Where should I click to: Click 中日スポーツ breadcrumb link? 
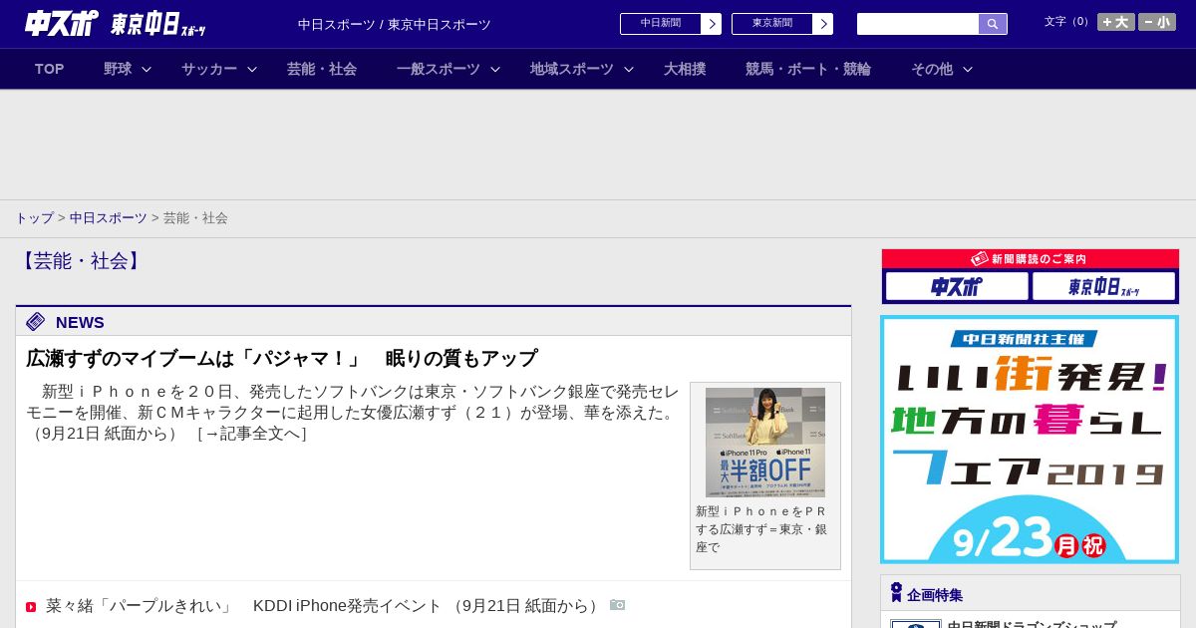point(109,217)
